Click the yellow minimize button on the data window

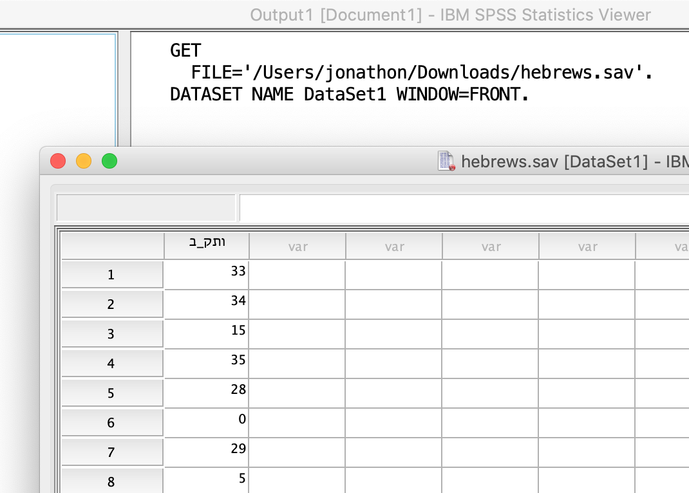[x=84, y=161]
